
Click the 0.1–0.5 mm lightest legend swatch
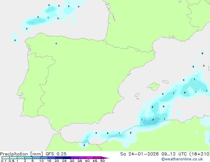coord(6,158)
